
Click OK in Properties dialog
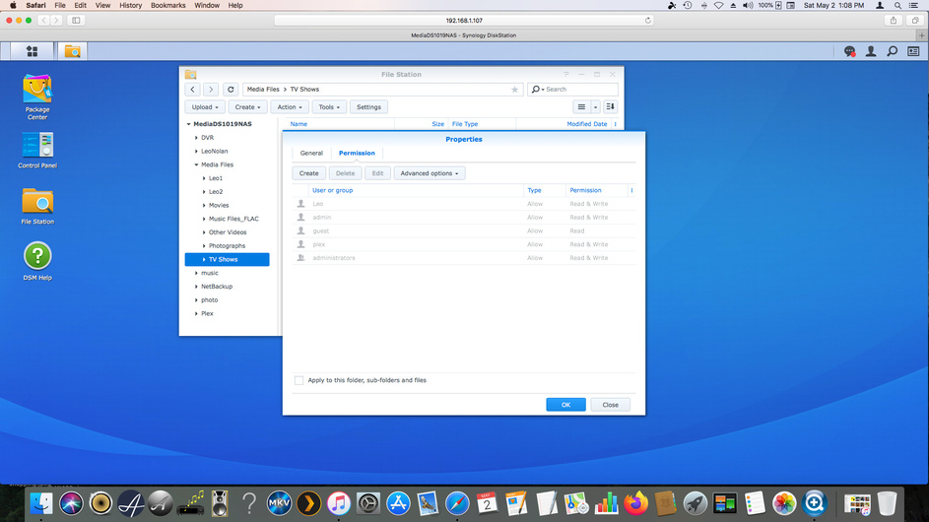pos(565,405)
